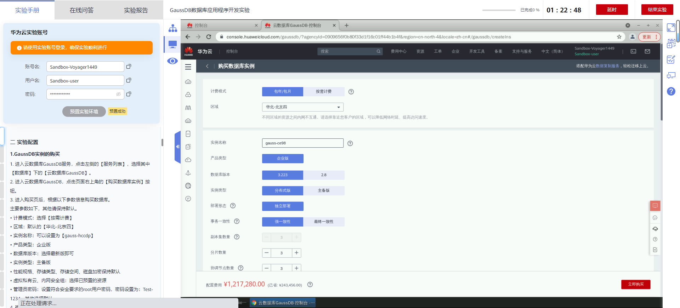Return using the 购买数据库实例 back chevron
The image size is (680, 308).
(207, 66)
